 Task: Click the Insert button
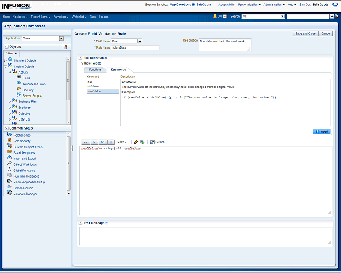click(x=322, y=131)
